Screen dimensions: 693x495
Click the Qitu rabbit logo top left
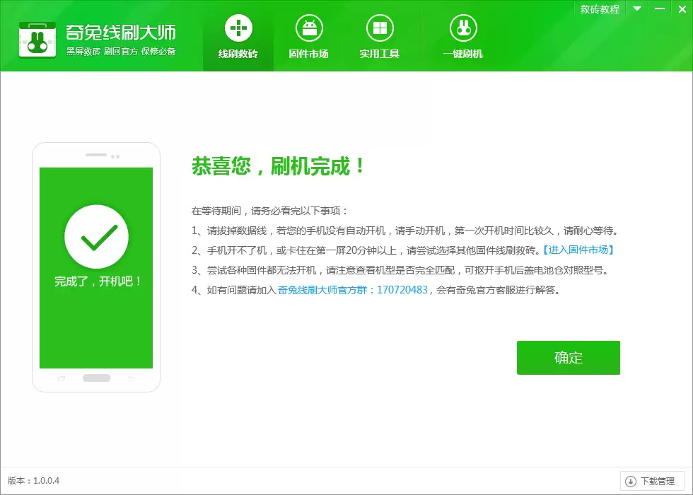(x=37, y=39)
